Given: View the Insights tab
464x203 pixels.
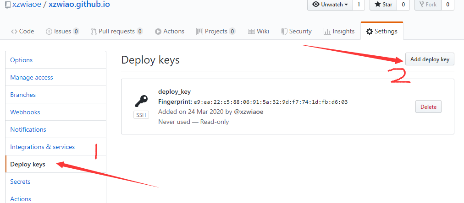Looking at the screenshot, I should click(x=339, y=31).
